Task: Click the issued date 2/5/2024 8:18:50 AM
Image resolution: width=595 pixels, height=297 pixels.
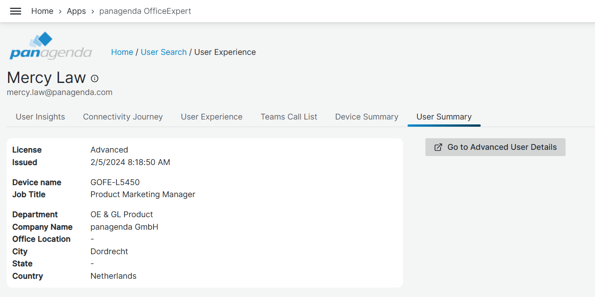Action: click(130, 162)
